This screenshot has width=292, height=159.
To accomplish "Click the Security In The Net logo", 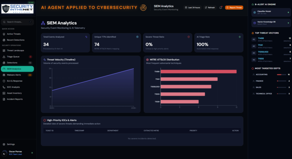I will pyautogui.click(x=17, y=9).
